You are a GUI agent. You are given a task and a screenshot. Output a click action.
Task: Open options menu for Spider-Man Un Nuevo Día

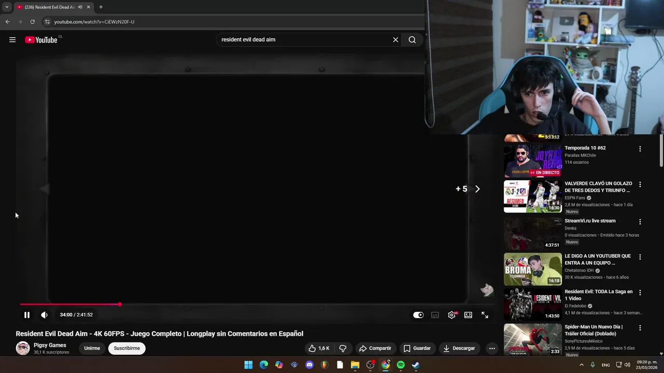640,328
